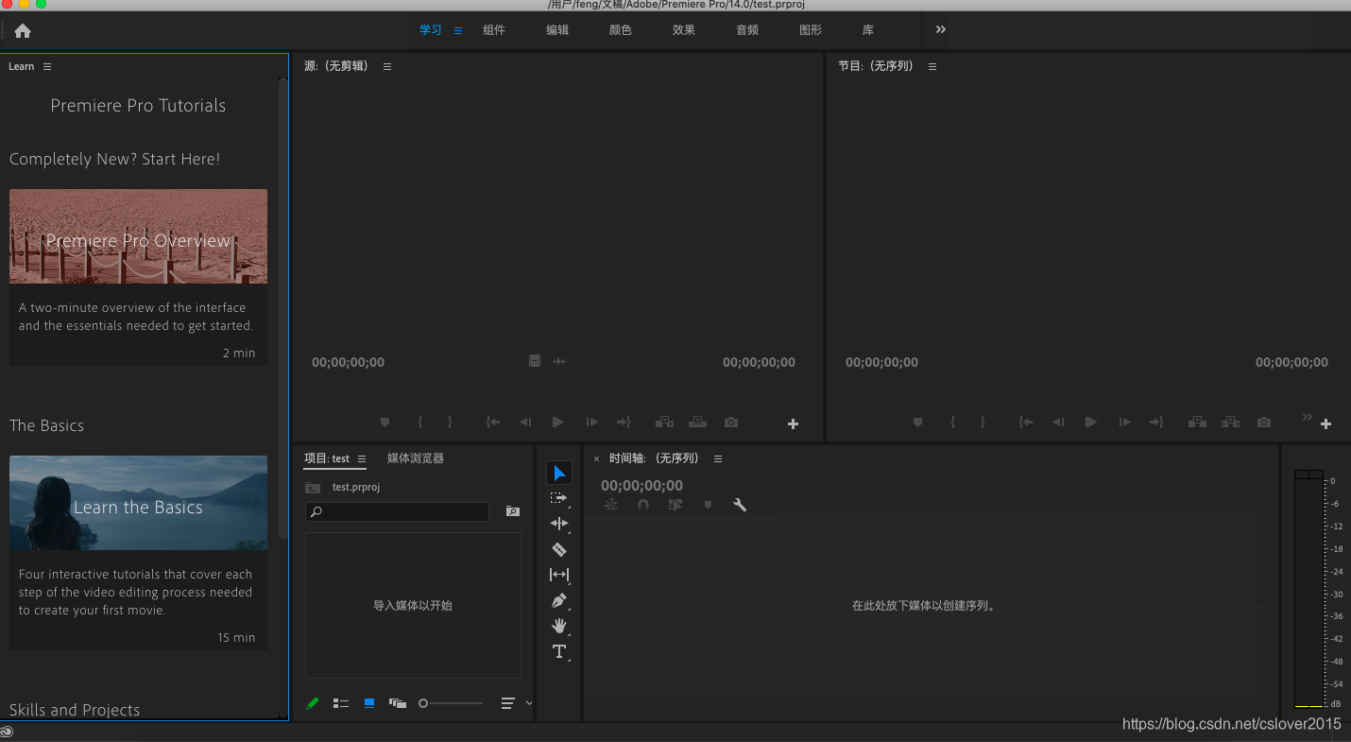Image resolution: width=1351 pixels, height=742 pixels.
Task: Mark In point in Source monitor
Action: (420, 423)
